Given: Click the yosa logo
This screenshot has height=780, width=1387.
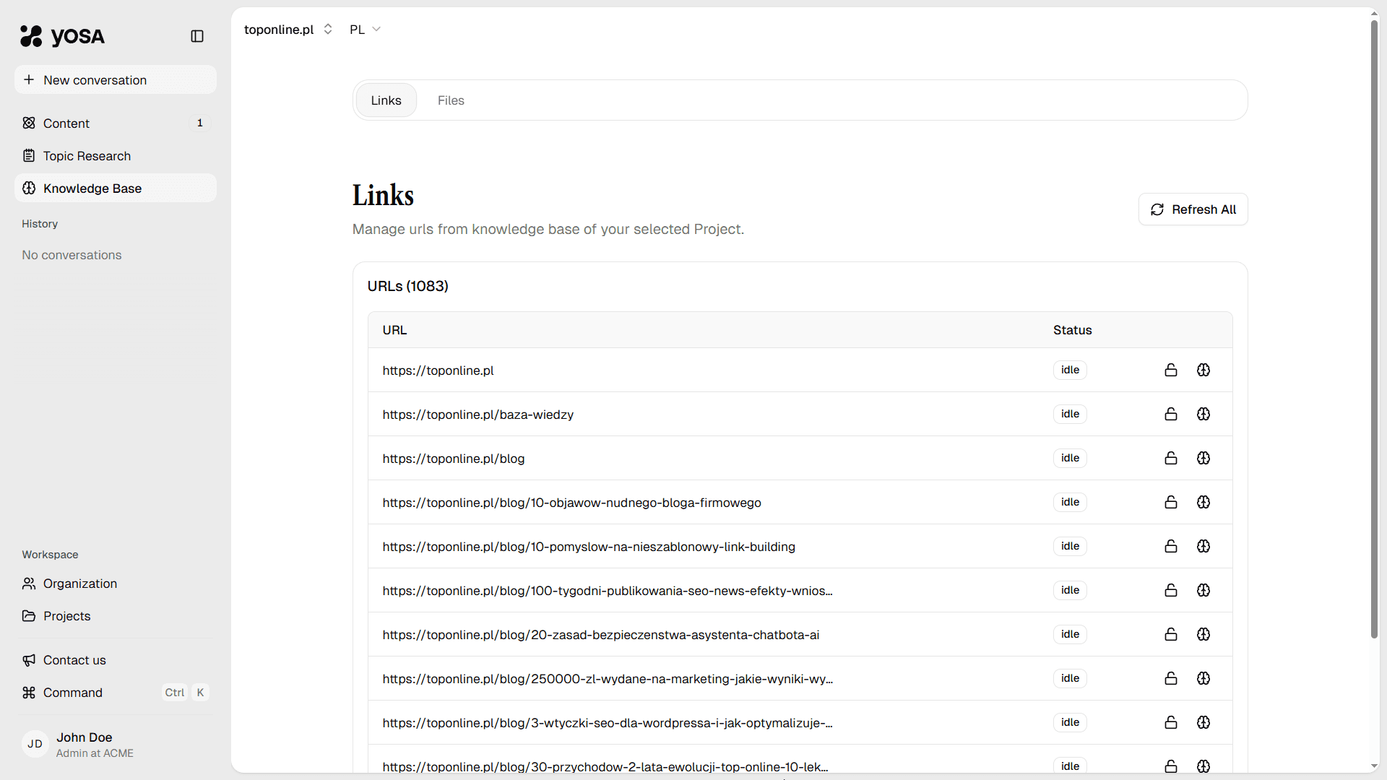Looking at the screenshot, I should (62, 36).
